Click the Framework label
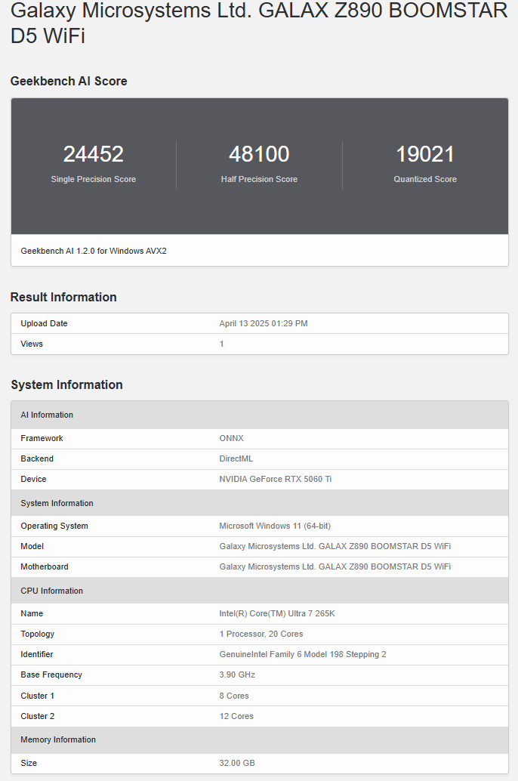 click(42, 438)
